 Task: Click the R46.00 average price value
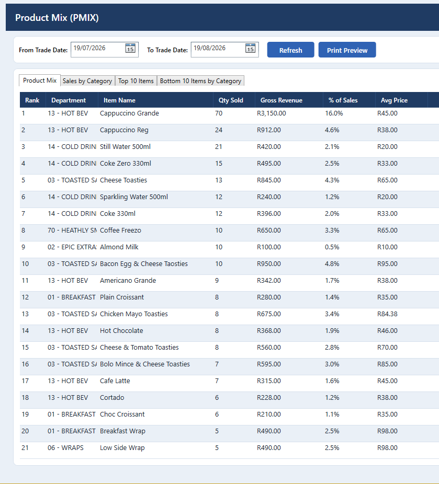coord(387,330)
